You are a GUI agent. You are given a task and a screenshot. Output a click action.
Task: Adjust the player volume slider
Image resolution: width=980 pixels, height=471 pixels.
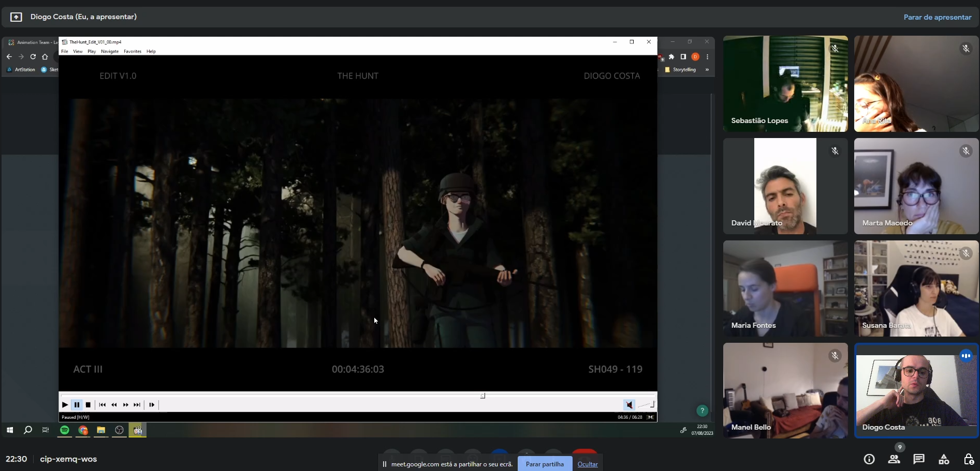[646, 405]
